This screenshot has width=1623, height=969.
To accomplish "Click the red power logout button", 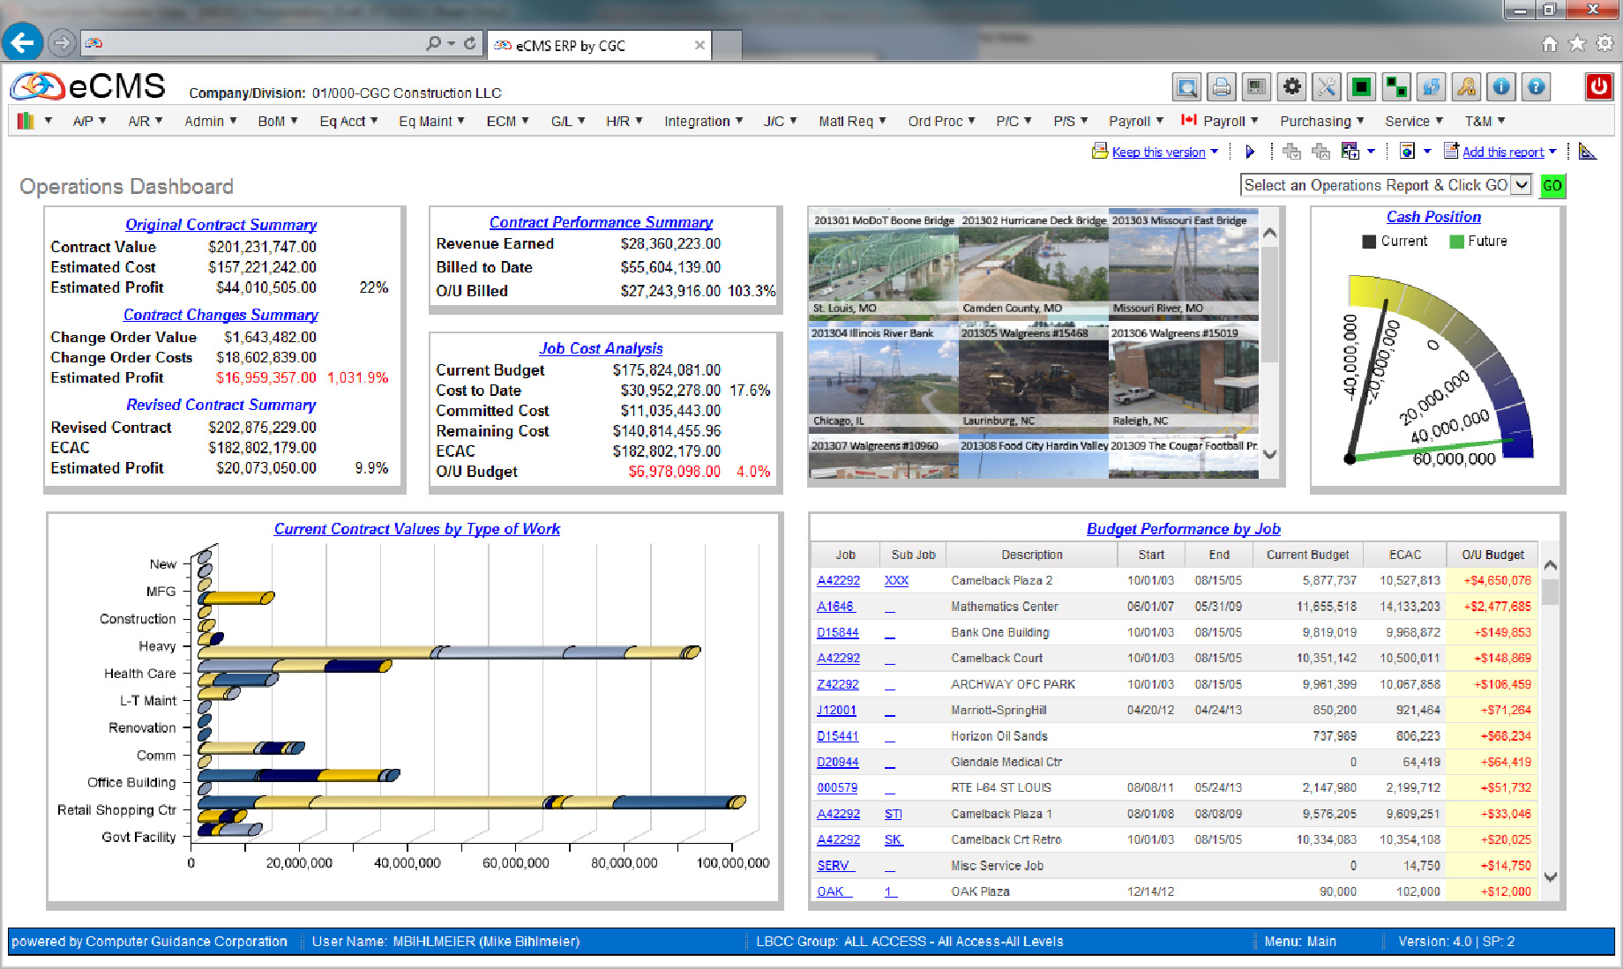I will (x=1598, y=87).
